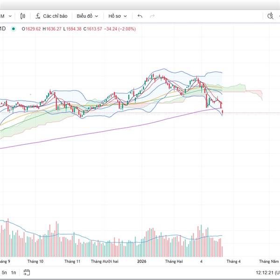Open the Biểu đồ dropdown menu
The height and width of the screenshot is (280, 280).
[87, 16]
